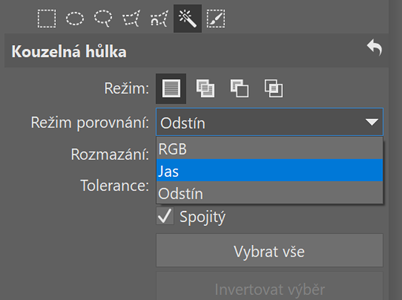Select the Magic wand tool icon
402x300 pixels.
point(187,19)
